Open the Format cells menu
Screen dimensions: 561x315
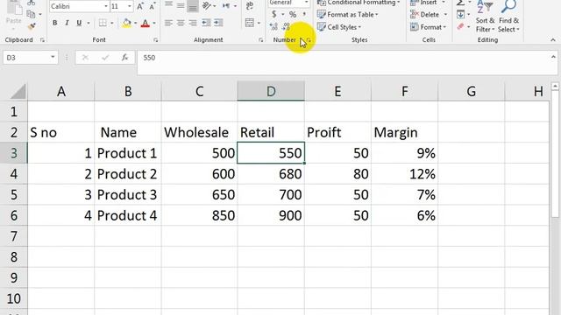pos(429,27)
